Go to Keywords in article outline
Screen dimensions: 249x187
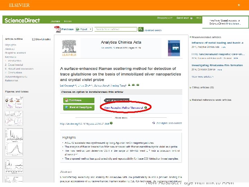pos(10,57)
